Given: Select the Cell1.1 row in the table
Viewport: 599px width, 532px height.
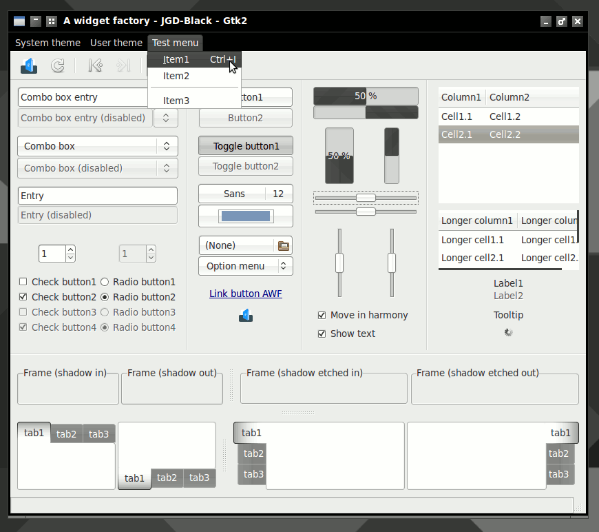Looking at the screenshot, I should (509, 116).
